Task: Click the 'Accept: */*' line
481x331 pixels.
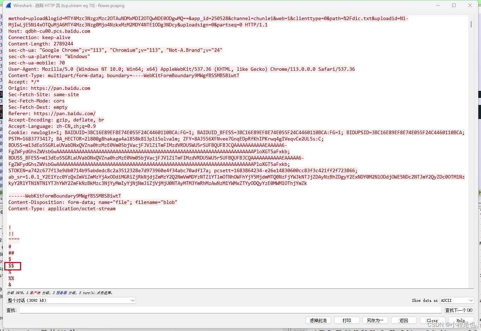Action: pos(24,82)
